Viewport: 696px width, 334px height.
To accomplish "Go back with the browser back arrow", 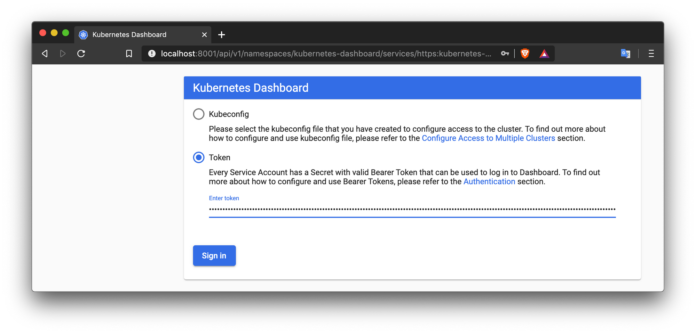I will [x=45, y=54].
